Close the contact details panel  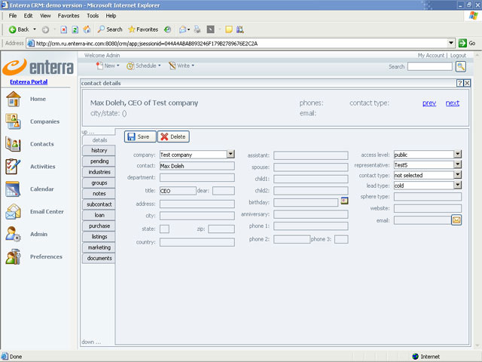[x=467, y=83]
